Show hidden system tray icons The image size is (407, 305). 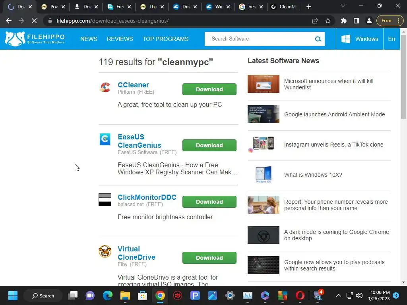(x=339, y=295)
